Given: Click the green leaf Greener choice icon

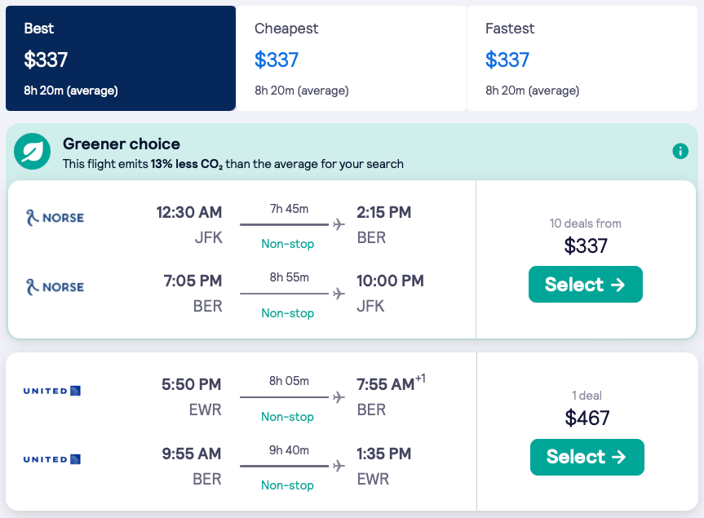Looking at the screenshot, I should pos(33,152).
